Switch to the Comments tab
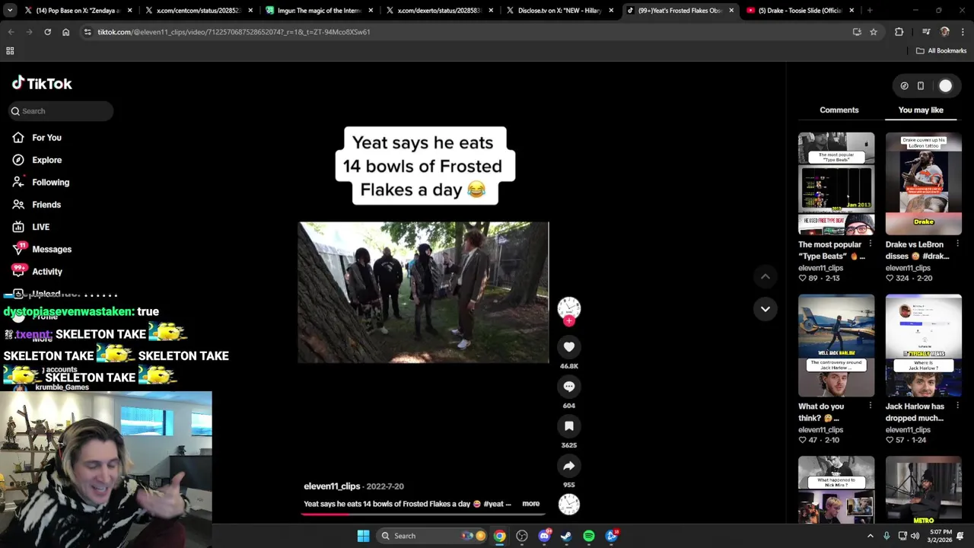Image resolution: width=974 pixels, height=548 pixels. pos(839,110)
